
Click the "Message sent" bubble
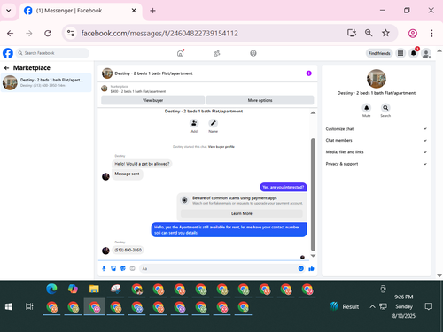[127, 174]
